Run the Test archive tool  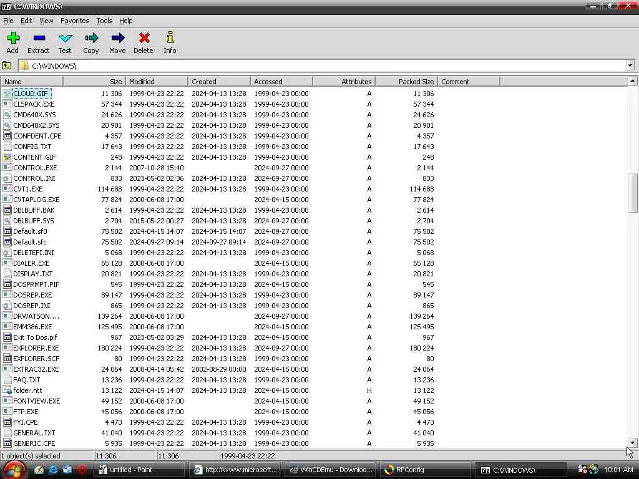pos(65,38)
